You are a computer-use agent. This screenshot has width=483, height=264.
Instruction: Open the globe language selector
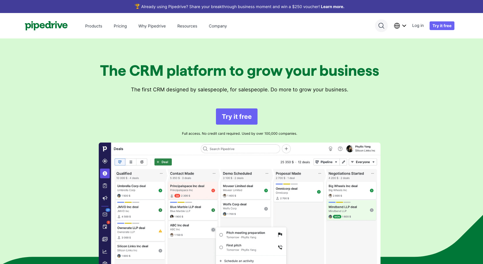coord(400,26)
